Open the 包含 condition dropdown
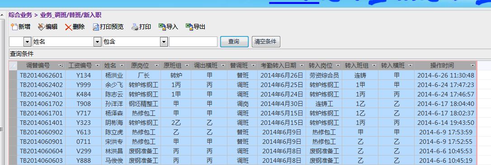 [x=164, y=41]
